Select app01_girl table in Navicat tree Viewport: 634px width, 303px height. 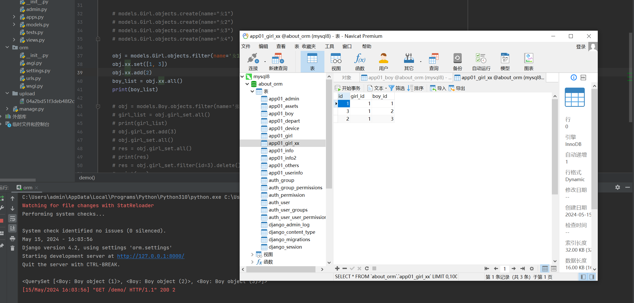coord(280,136)
